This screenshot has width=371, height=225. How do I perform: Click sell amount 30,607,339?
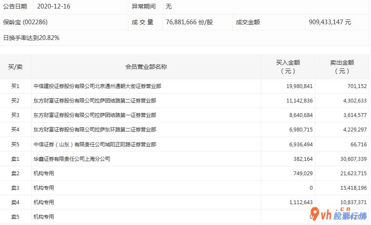[x=354, y=159]
